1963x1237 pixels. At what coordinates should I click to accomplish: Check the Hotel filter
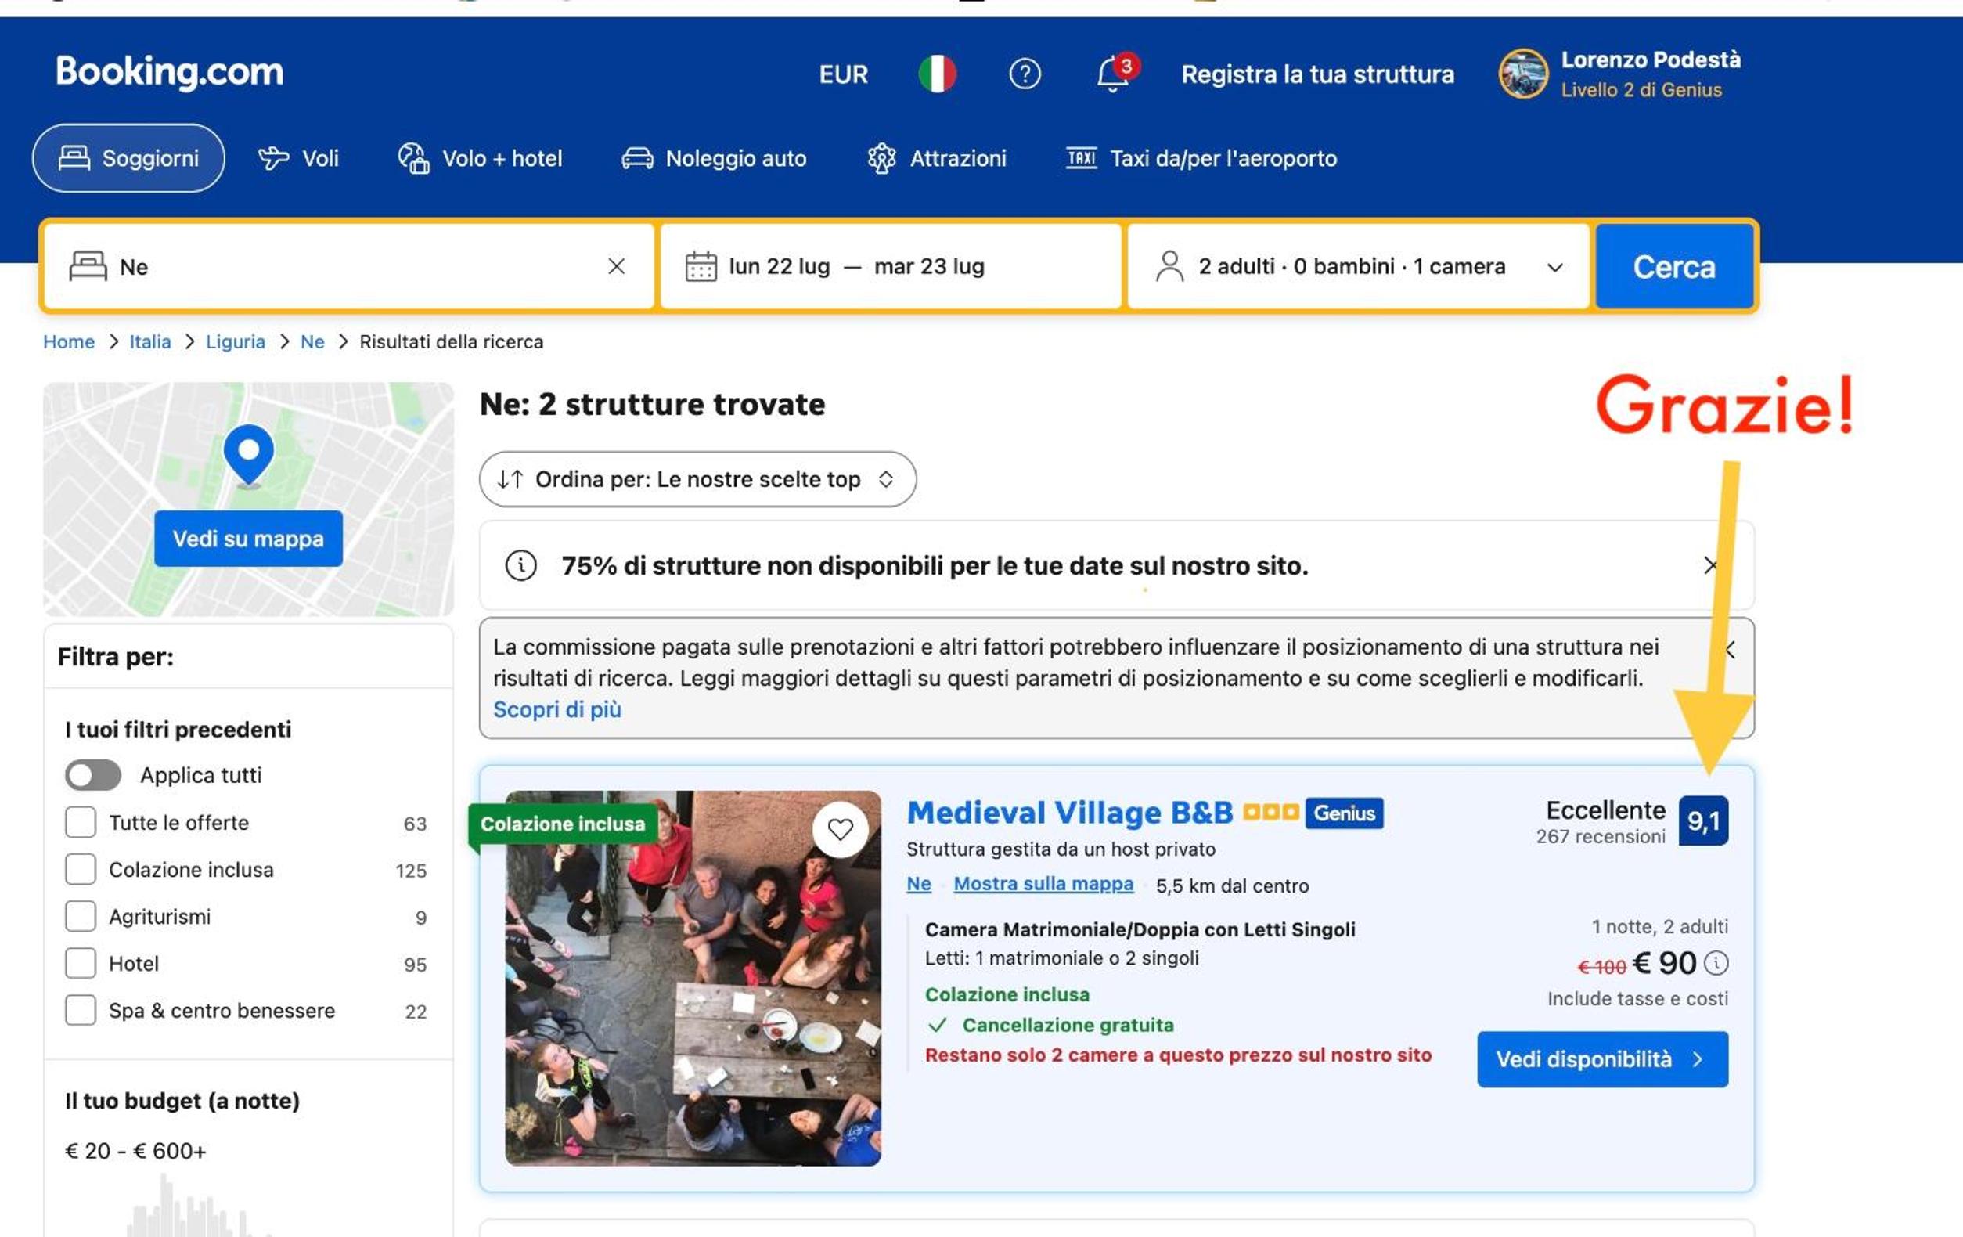pyautogui.click(x=81, y=963)
